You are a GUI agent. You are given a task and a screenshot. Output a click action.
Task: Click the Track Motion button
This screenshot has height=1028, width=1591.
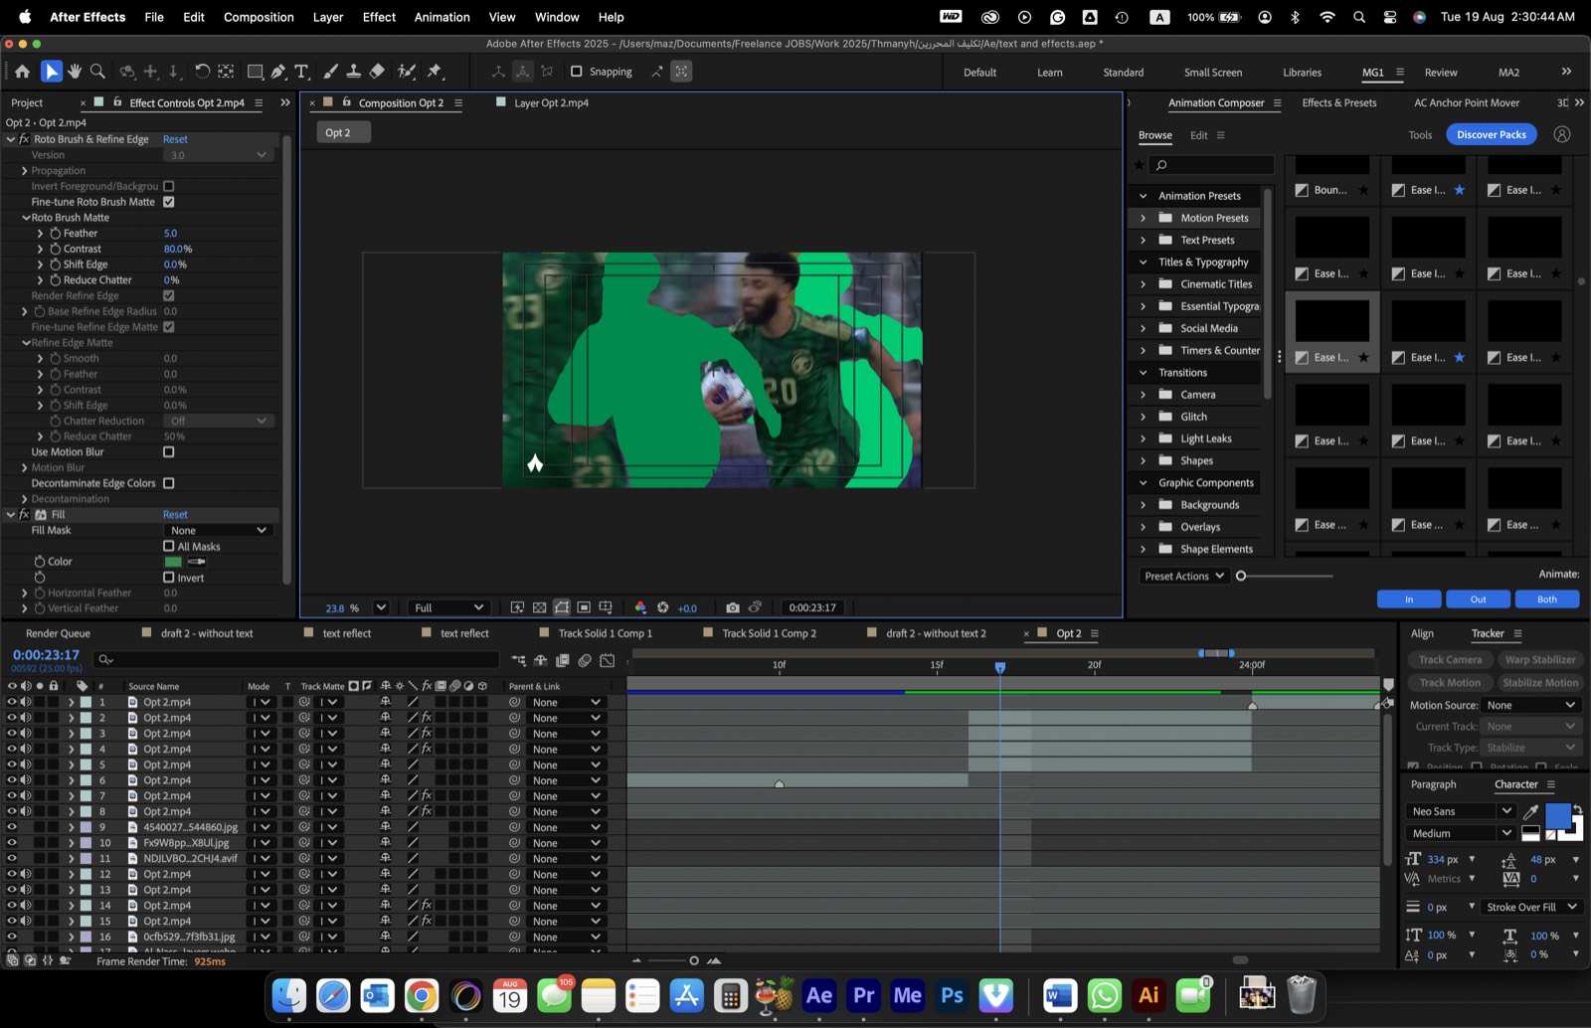(x=1450, y=683)
